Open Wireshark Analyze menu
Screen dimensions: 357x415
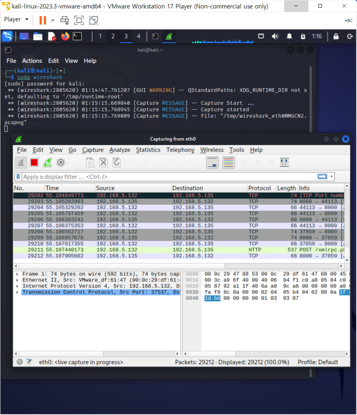(120, 150)
